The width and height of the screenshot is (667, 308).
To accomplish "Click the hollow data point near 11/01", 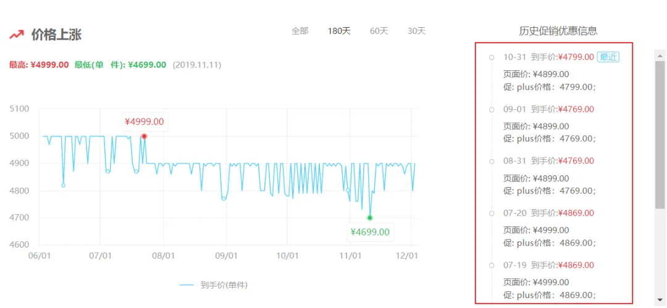I will [348, 190].
